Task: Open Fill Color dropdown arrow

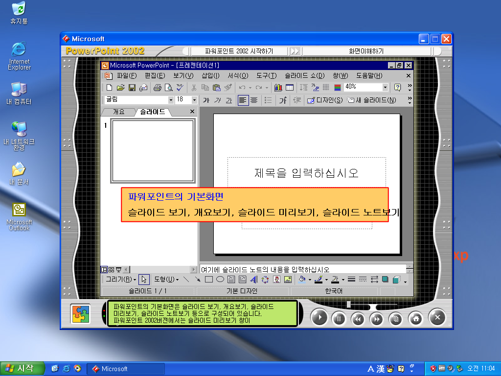Action: [x=310, y=280]
